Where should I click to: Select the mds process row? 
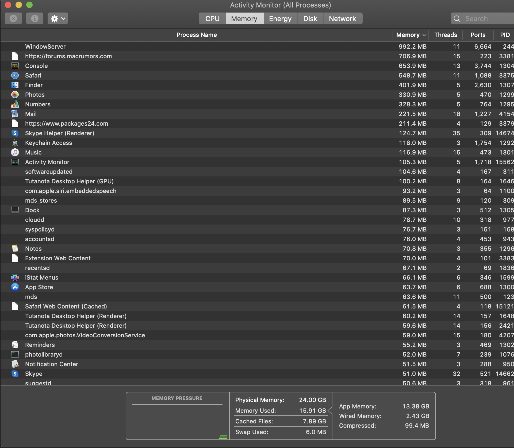coord(257,297)
